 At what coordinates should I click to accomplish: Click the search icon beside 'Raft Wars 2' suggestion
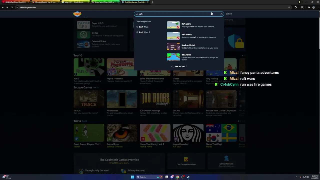point(137,32)
